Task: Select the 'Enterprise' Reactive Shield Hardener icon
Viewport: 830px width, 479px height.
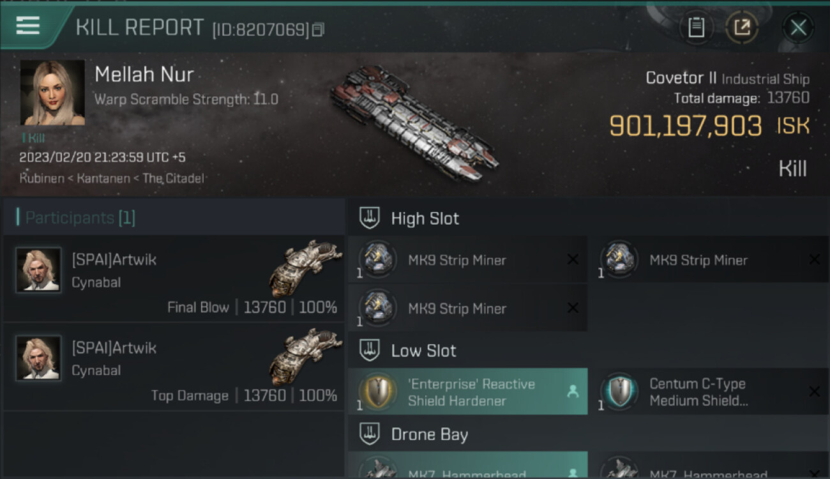Action: point(377,392)
